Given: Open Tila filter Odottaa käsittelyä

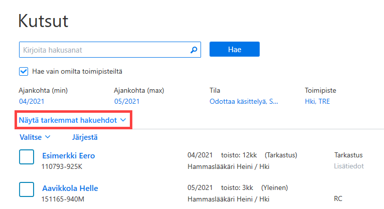Looking at the screenshot, I should click(x=244, y=101).
